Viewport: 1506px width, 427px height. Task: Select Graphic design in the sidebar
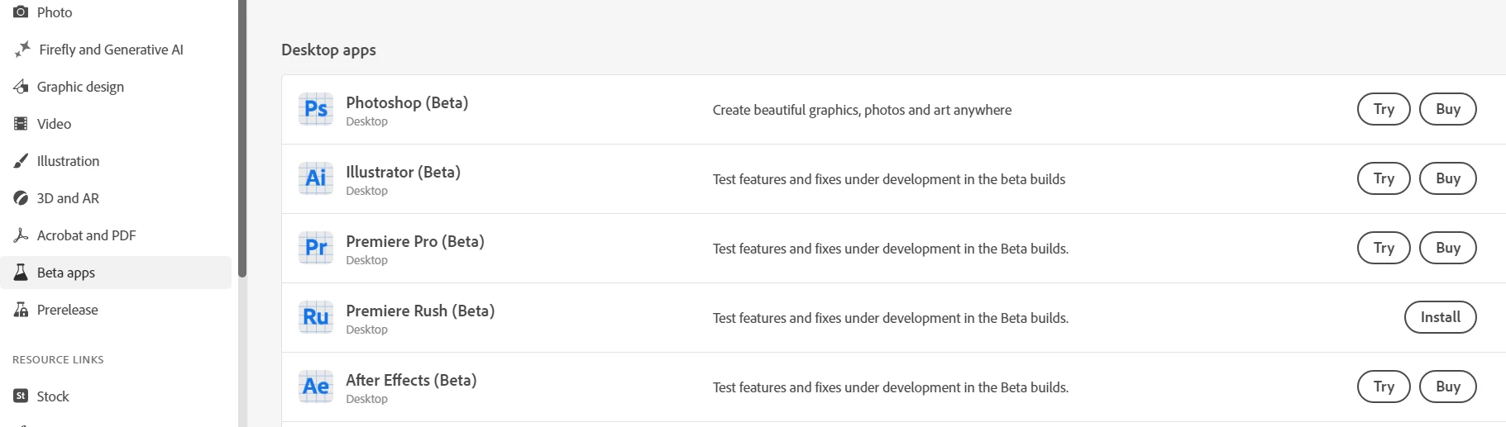80,87
